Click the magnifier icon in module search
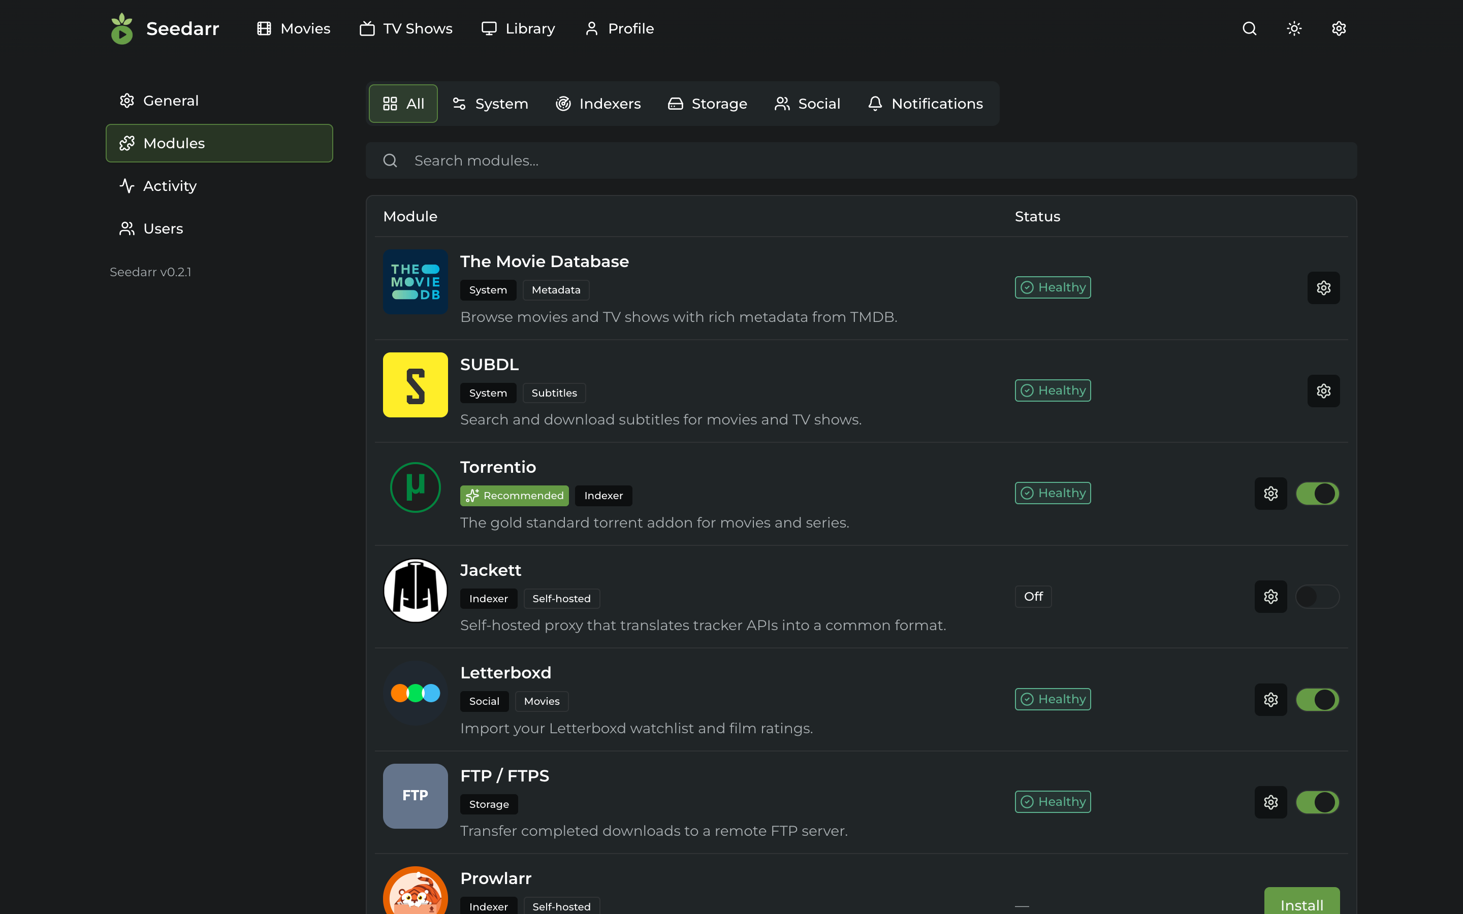The height and width of the screenshot is (914, 1463). tap(390, 161)
